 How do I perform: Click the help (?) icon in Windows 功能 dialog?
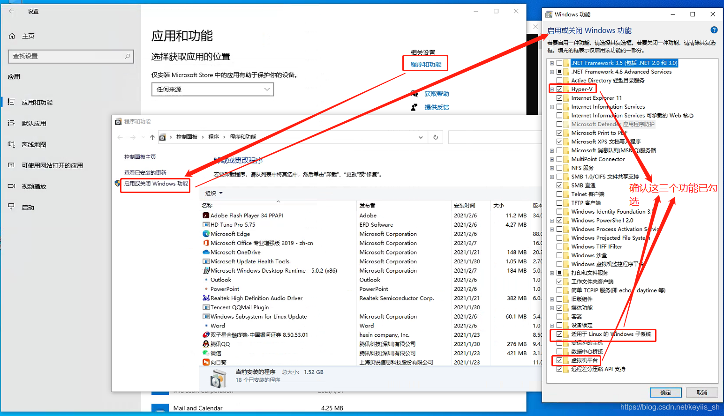[714, 30]
